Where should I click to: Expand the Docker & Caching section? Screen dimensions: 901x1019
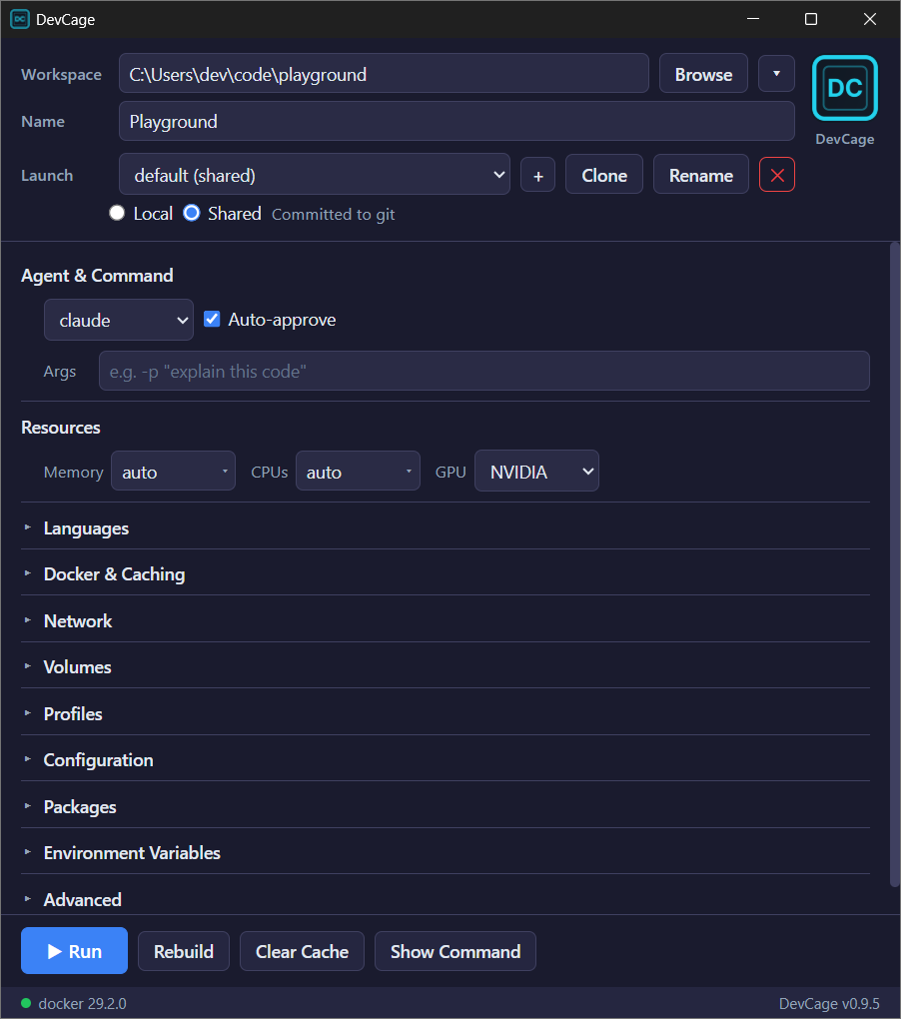point(114,573)
